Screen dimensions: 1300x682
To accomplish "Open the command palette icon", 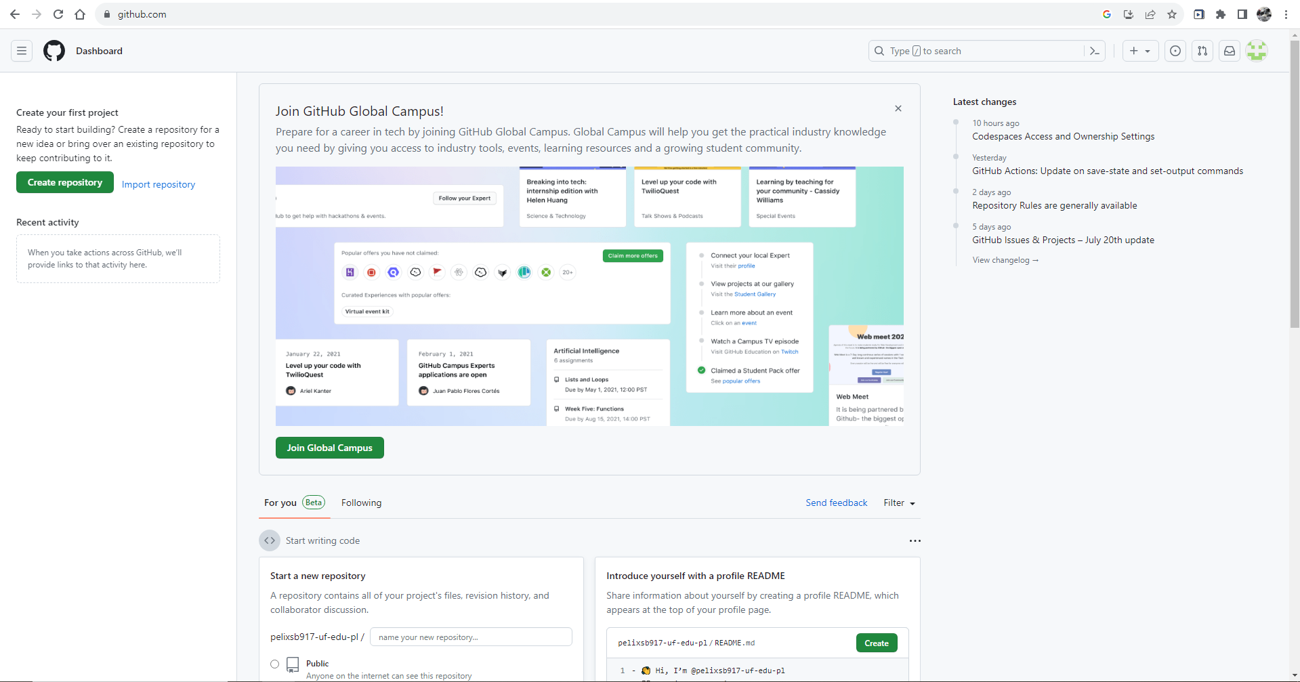I will 1095,51.
